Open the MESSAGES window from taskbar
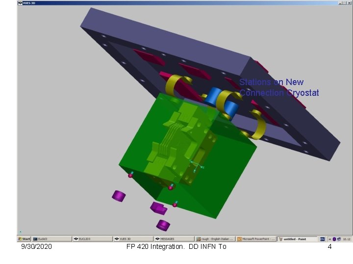Viewport: 353px width, 264px height. [174, 239]
